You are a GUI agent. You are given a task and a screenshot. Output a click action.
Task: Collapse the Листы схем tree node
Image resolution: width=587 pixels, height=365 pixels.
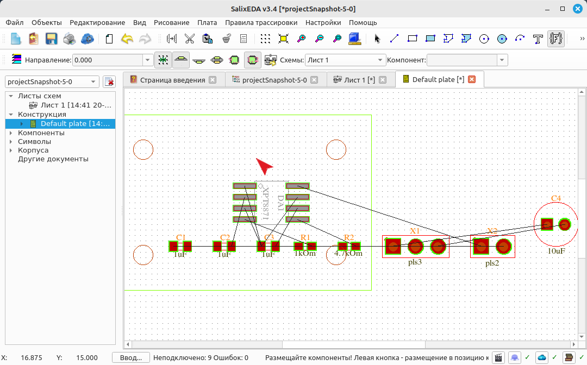point(11,96)
